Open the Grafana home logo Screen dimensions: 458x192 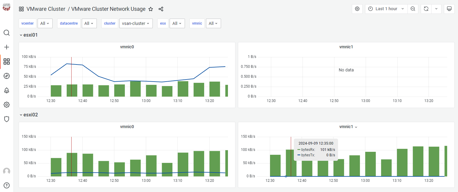(x=7, y=7)
